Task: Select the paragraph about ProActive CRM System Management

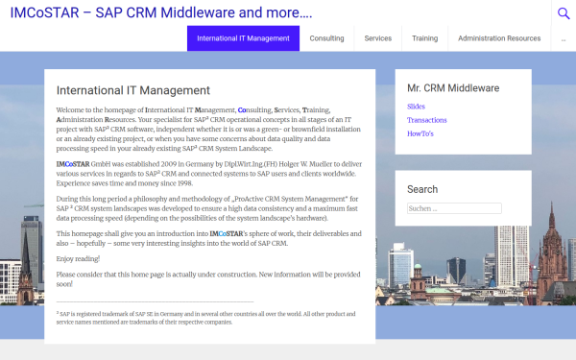Action: click(207, 208)
